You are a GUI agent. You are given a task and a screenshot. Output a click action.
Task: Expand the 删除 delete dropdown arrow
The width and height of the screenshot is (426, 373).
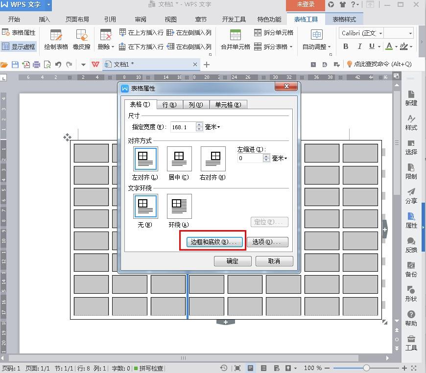pos(113,47)
